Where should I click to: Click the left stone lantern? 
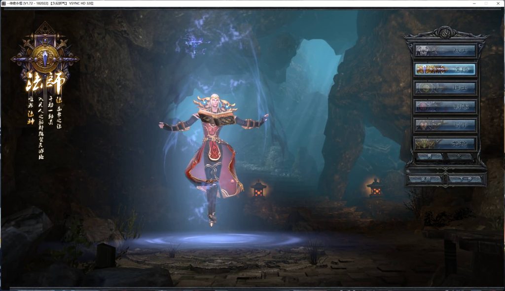click(258, 188)
